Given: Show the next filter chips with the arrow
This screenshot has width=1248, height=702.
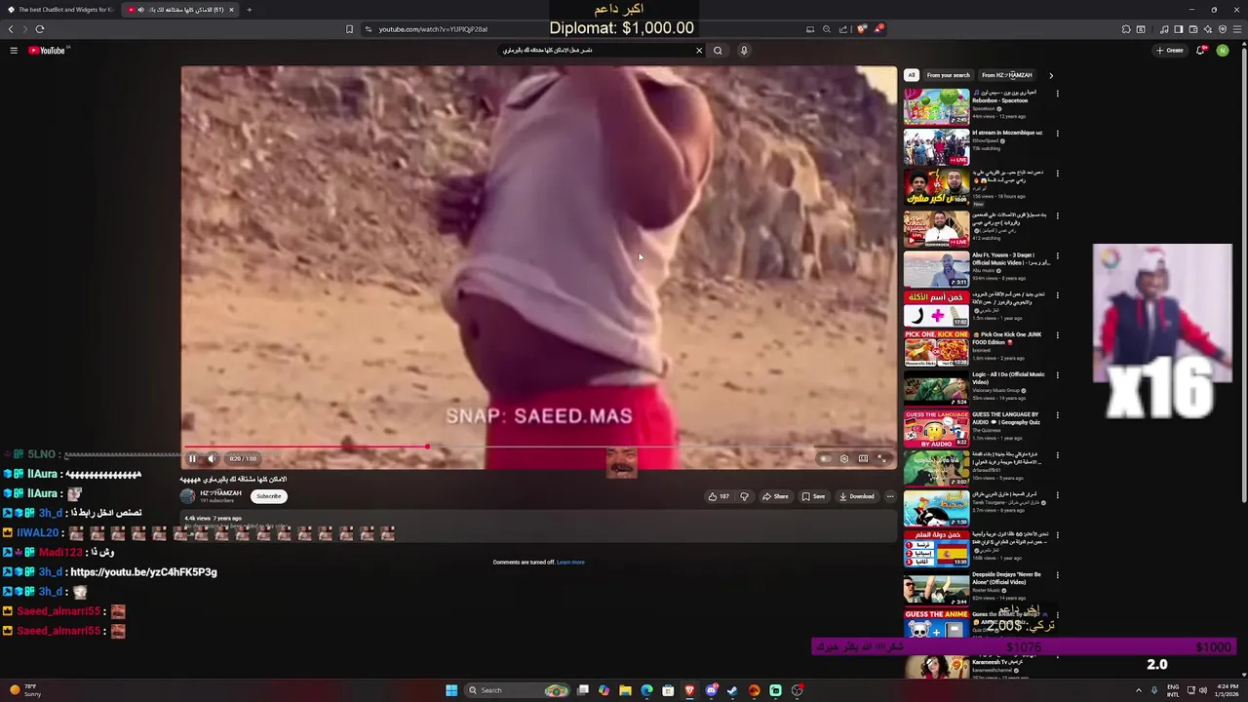Looking at the screenshot, I should pyautogui.click(x=1051, y=75).
